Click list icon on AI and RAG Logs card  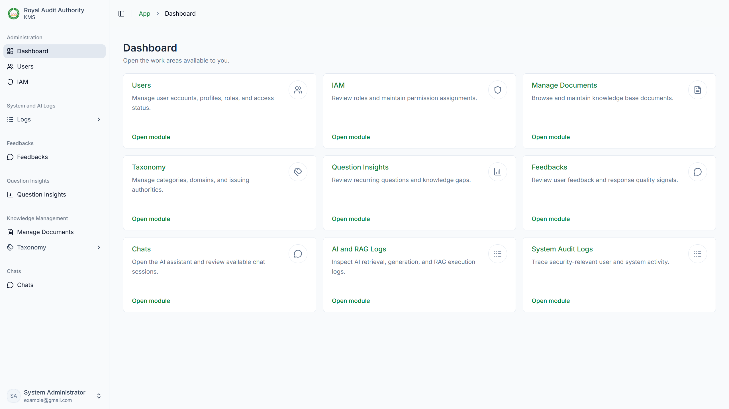[x=498, y=254]
